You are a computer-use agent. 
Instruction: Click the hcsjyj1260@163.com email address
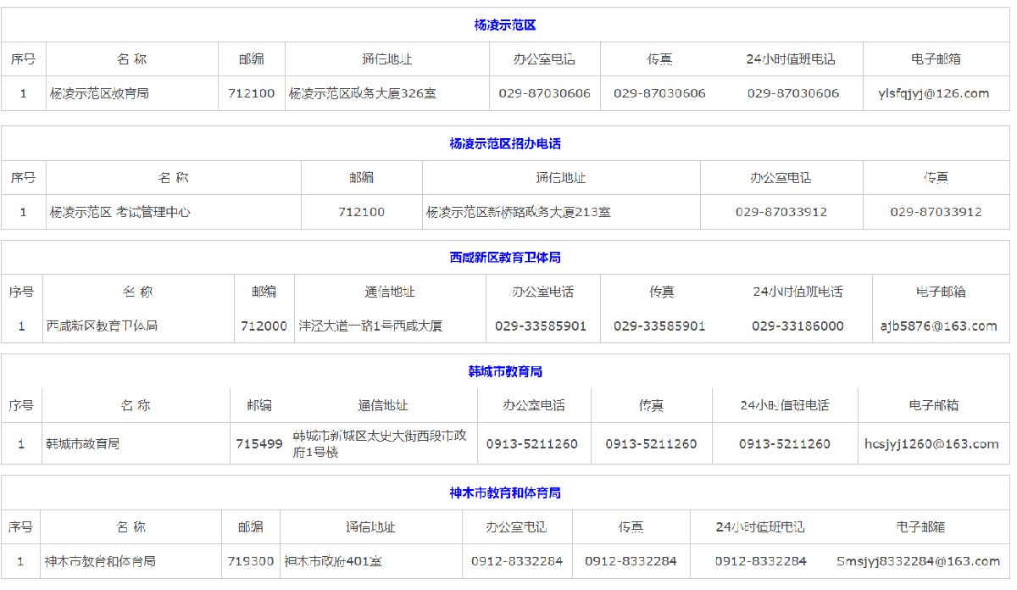tap(931, 443)
